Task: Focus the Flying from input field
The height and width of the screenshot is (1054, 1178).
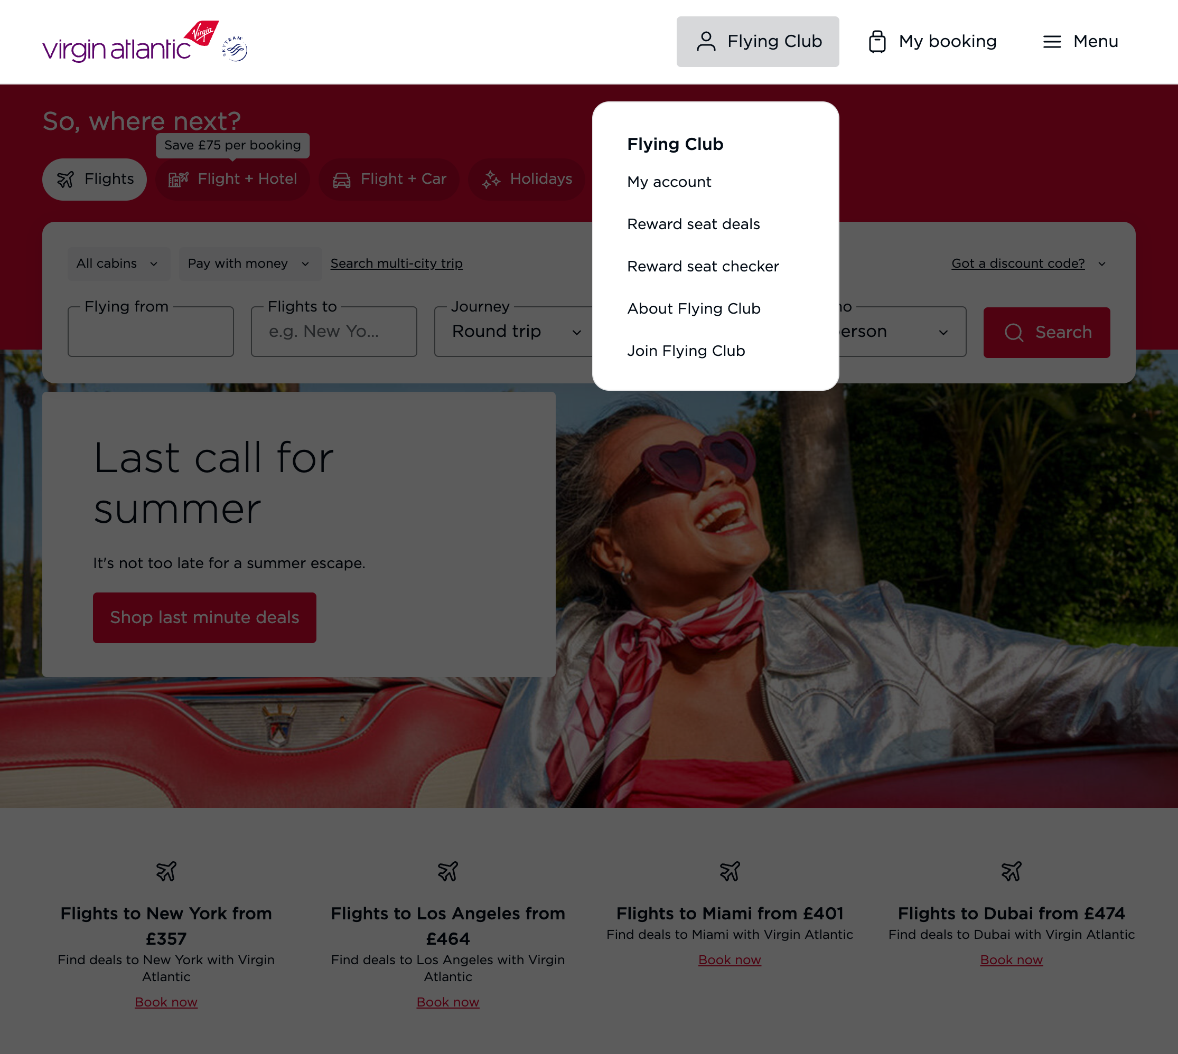Action: click(x=151, y=332)
